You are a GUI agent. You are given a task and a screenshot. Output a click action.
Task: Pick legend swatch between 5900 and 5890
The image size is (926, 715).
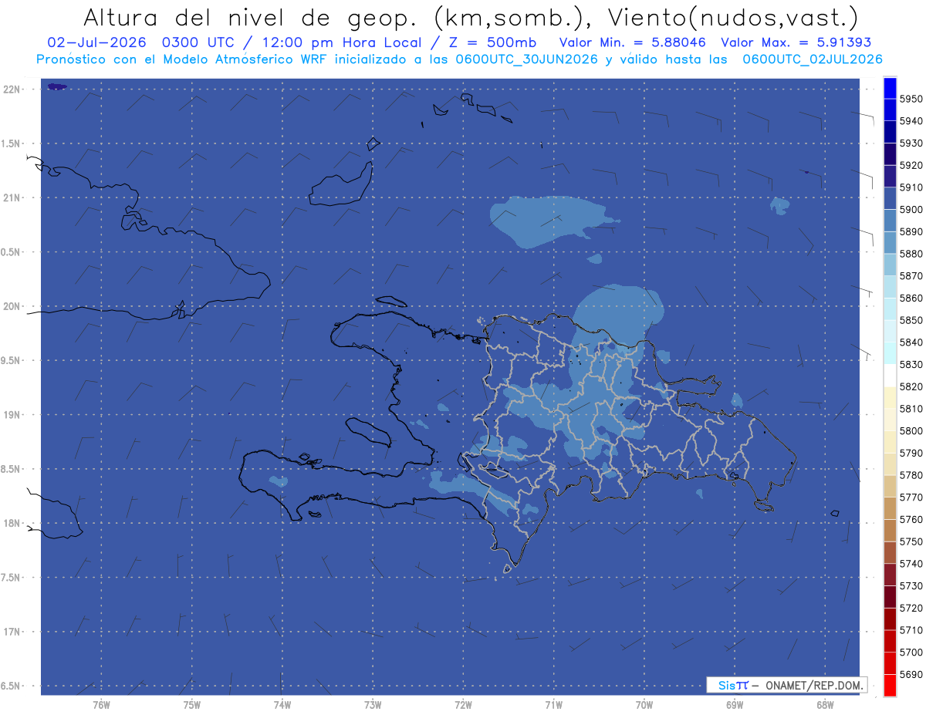[x=889, y=220]
